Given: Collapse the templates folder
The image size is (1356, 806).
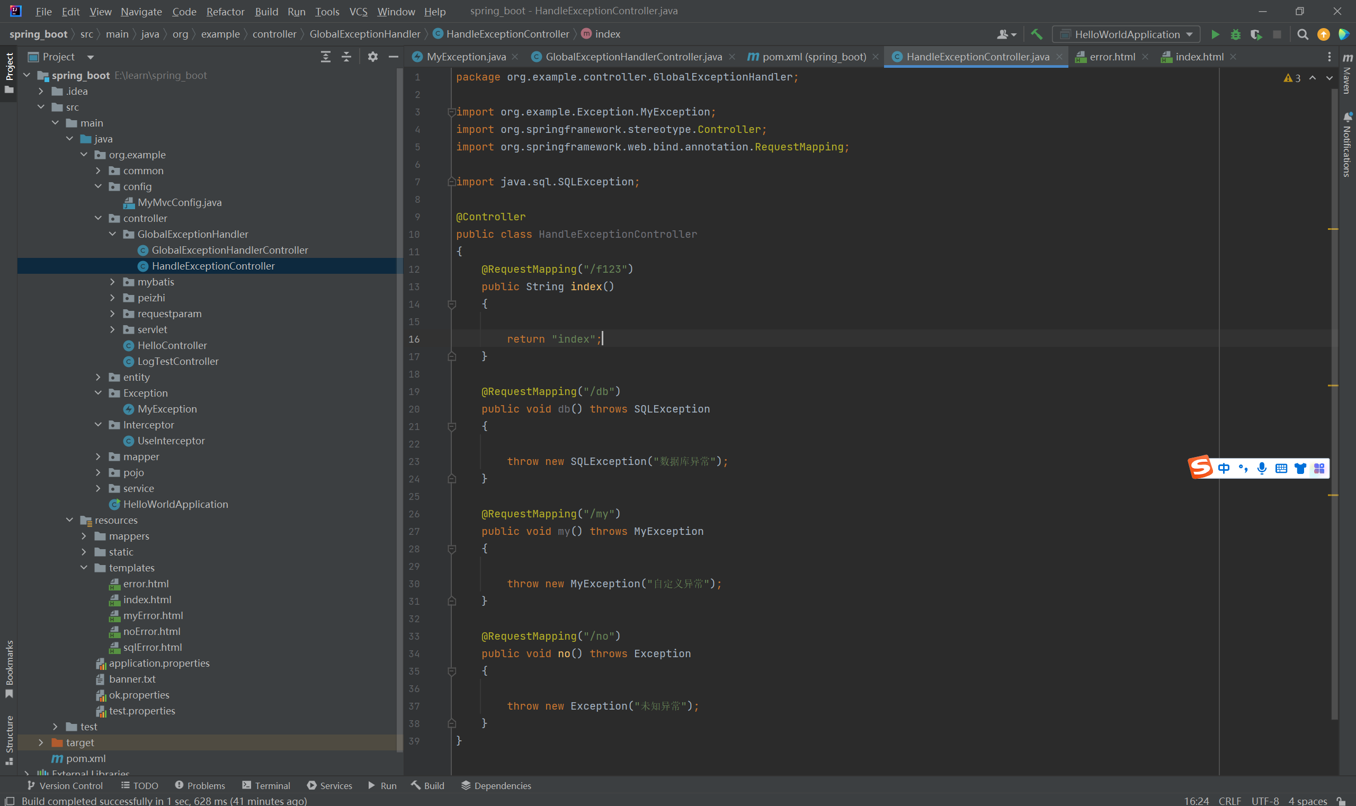Looking at the screenshot, I should pyautogui.click(x=84, y=568).
